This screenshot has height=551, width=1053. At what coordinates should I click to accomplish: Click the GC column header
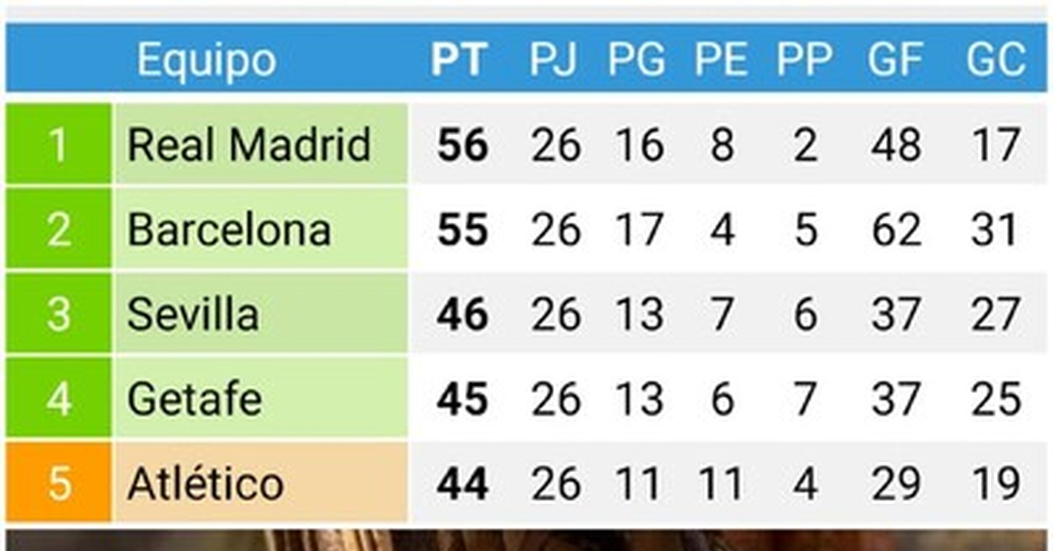(996, 59)
